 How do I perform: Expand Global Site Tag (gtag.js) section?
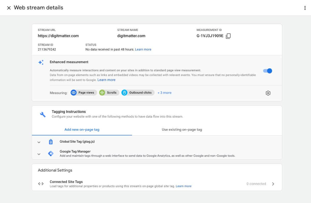click(39, 142)
